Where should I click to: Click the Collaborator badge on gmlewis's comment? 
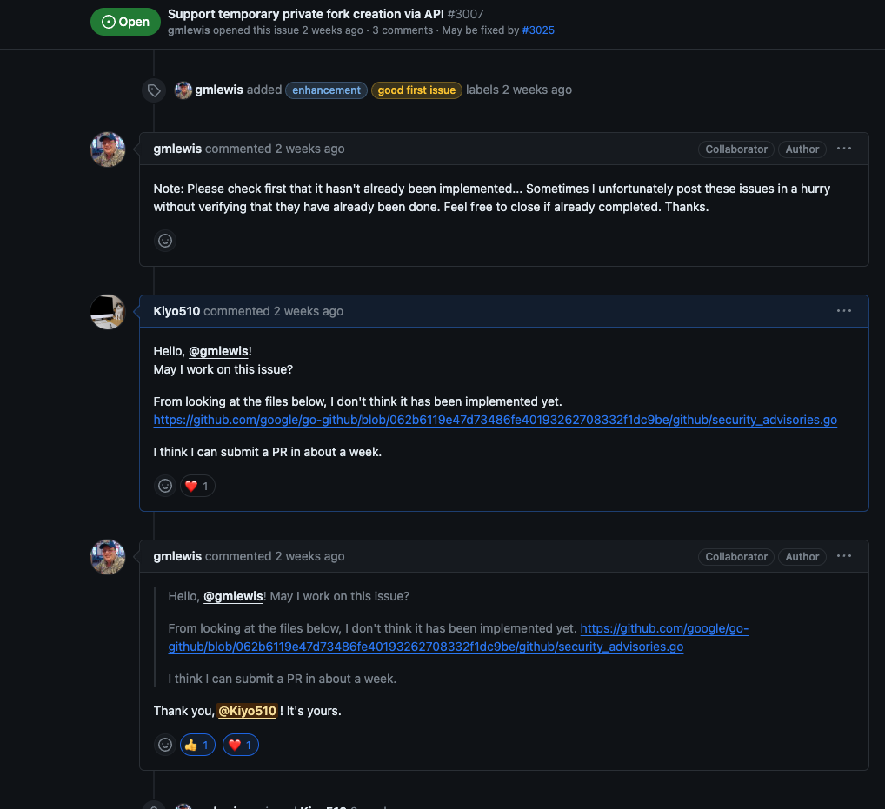735,149
